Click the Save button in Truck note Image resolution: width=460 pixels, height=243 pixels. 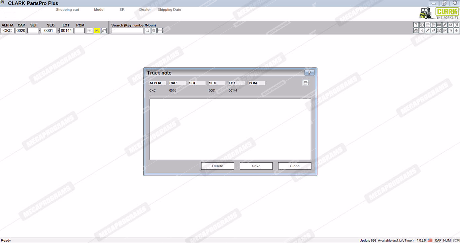pyautogui.click(x=256, y=166)
